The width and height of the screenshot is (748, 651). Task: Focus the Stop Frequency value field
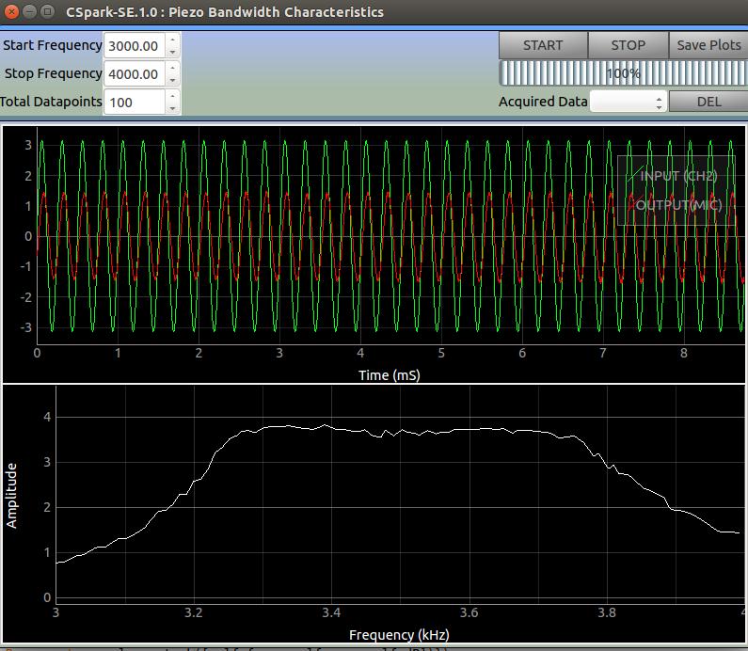point(135,73)
